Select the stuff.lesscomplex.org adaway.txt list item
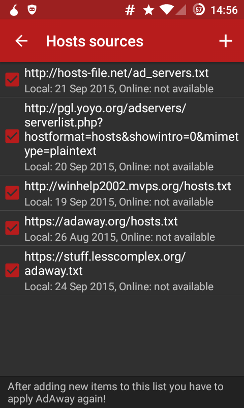 [122, 271]
